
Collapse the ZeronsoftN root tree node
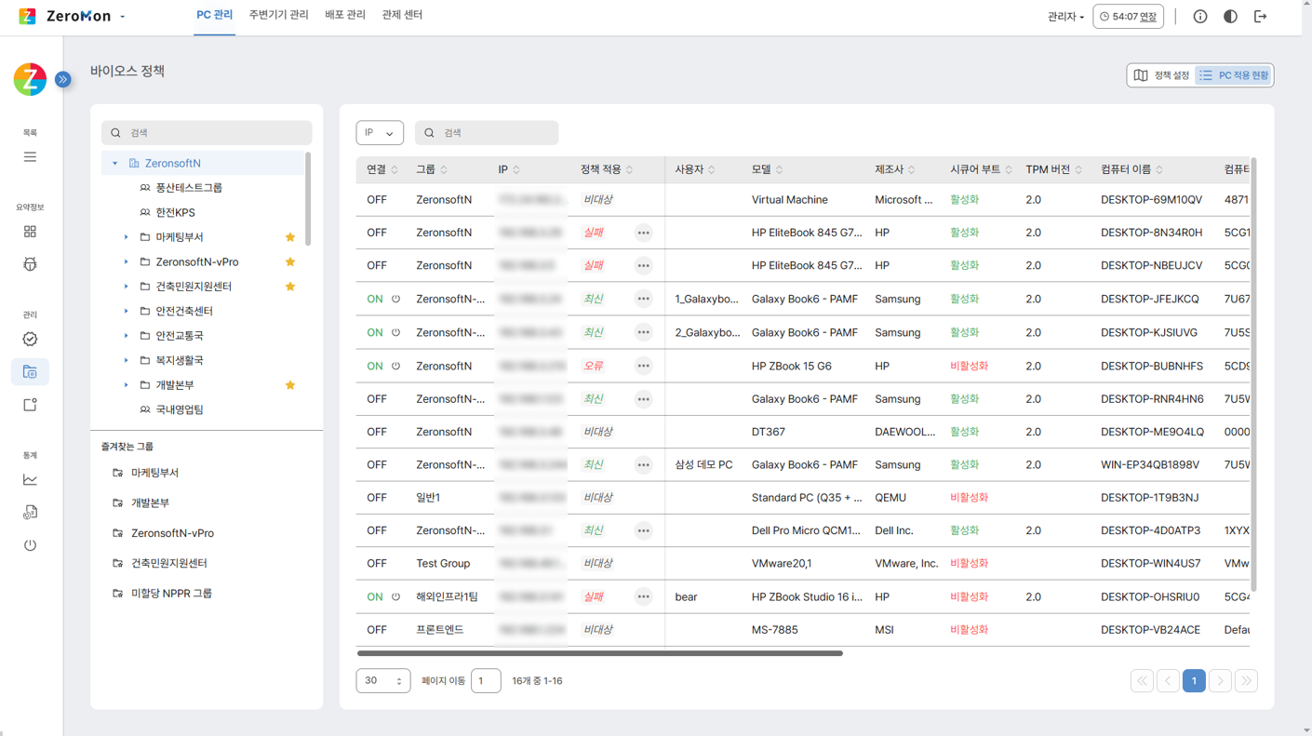point(115,164)
